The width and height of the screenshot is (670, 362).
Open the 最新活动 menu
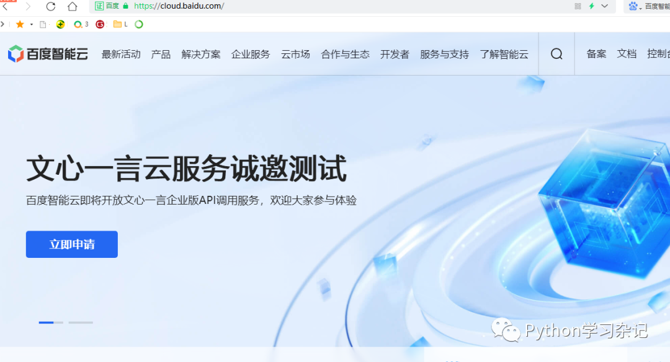[x=121, y=54]
